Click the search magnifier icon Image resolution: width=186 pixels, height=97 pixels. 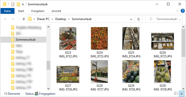(151, 19)
